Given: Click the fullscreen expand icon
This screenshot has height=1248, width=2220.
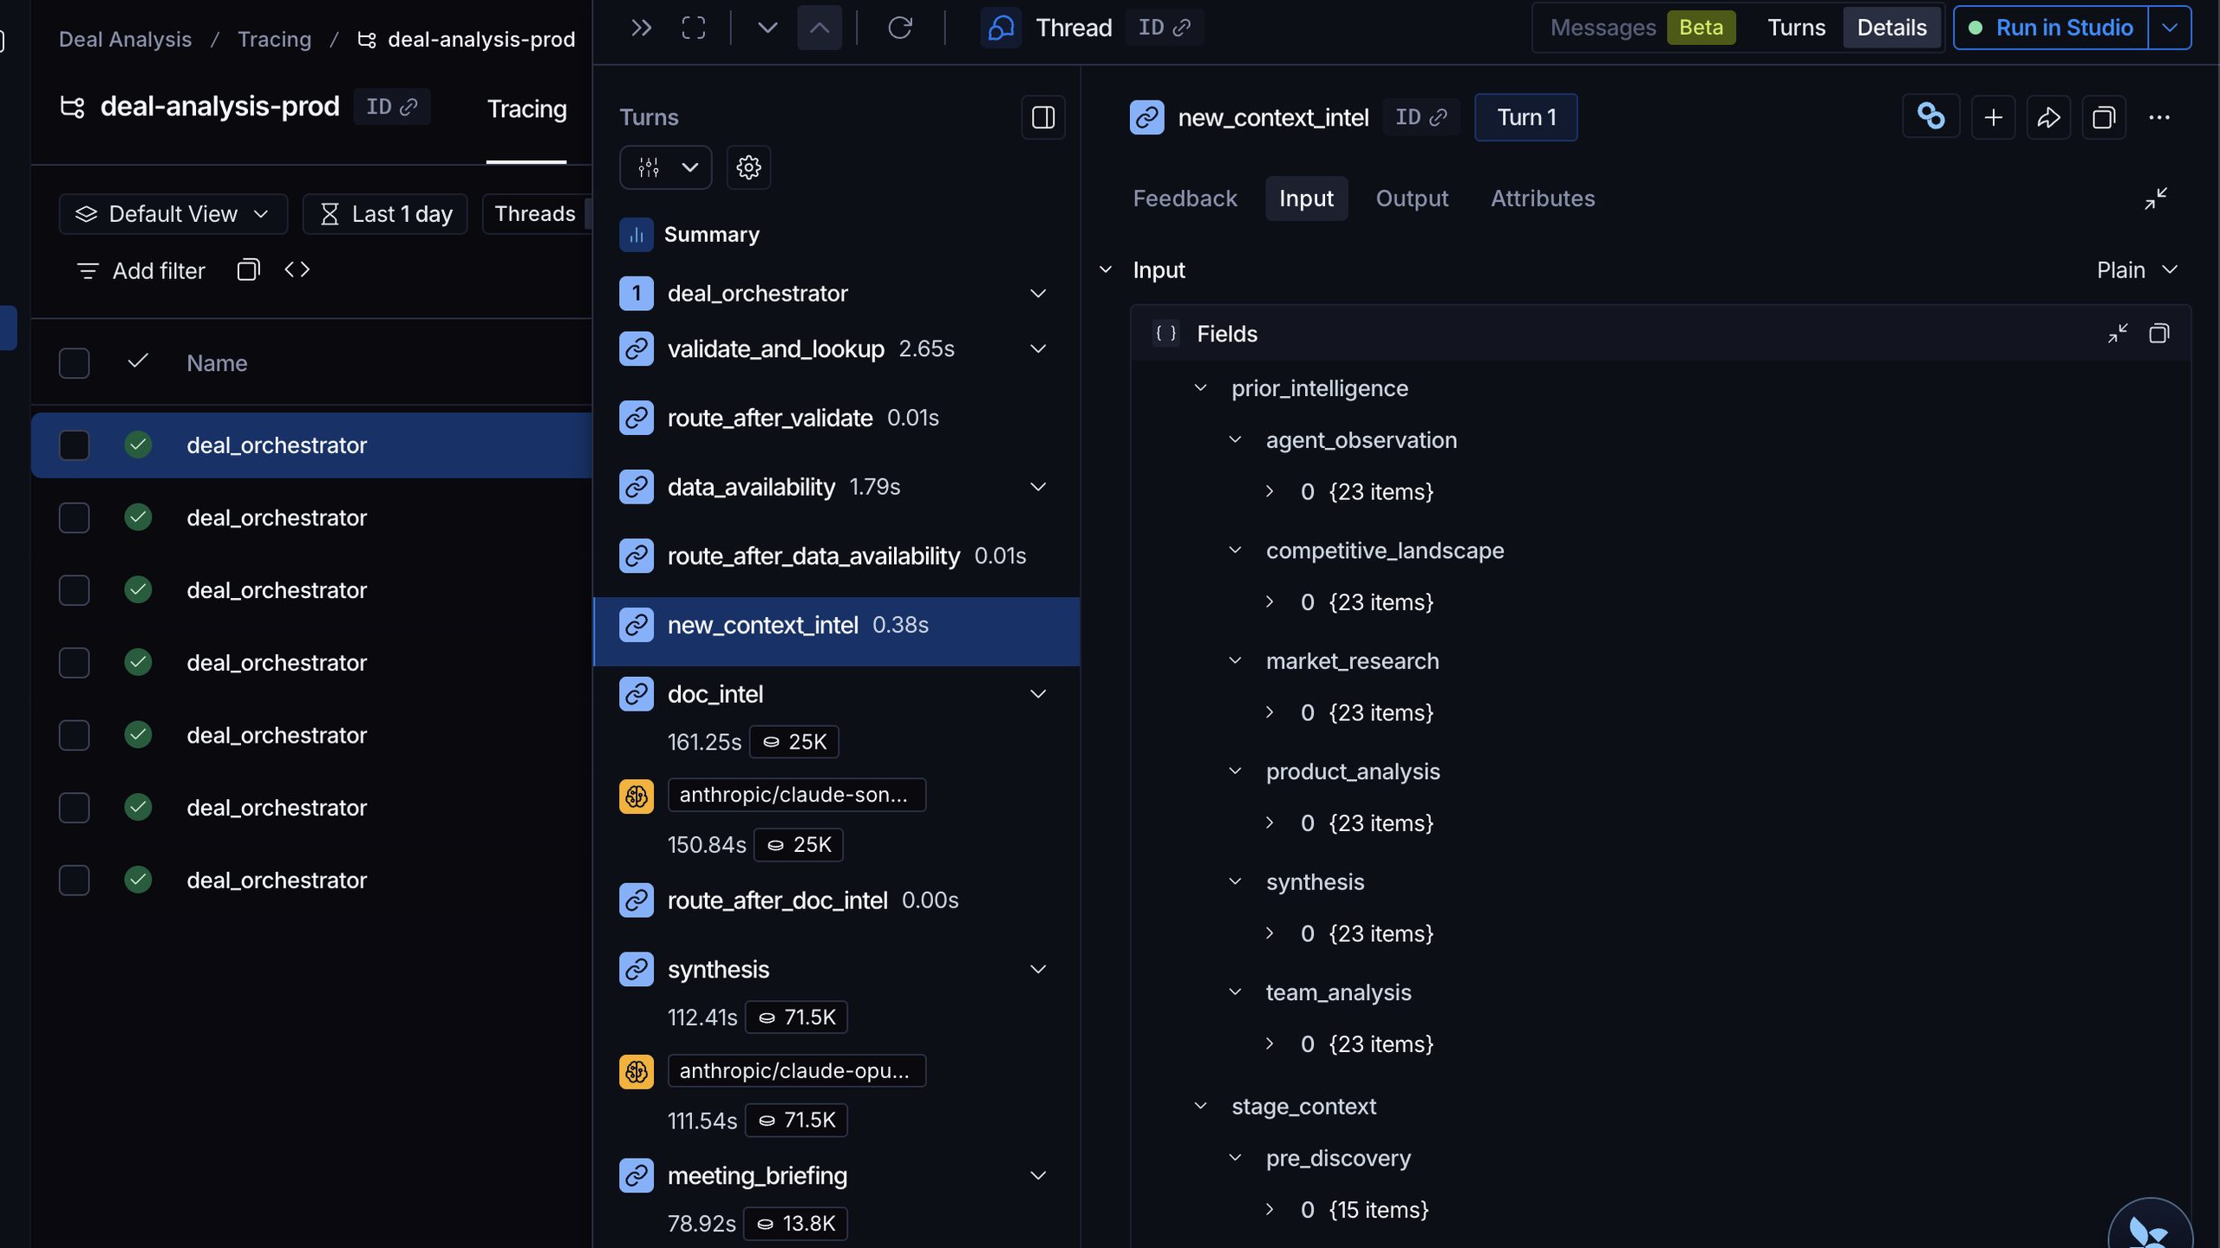Looking at the screenshot, I should click(694, 28).
